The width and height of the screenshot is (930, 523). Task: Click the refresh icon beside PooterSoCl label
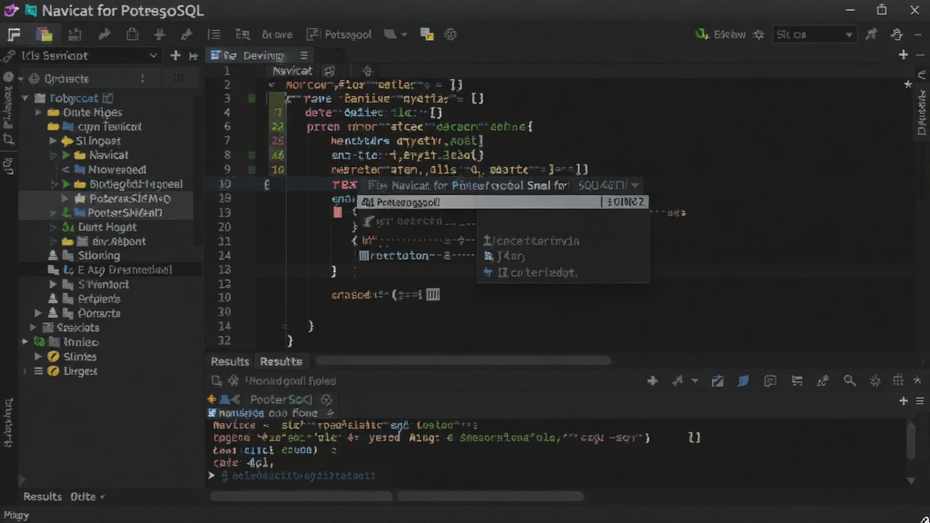326,400
